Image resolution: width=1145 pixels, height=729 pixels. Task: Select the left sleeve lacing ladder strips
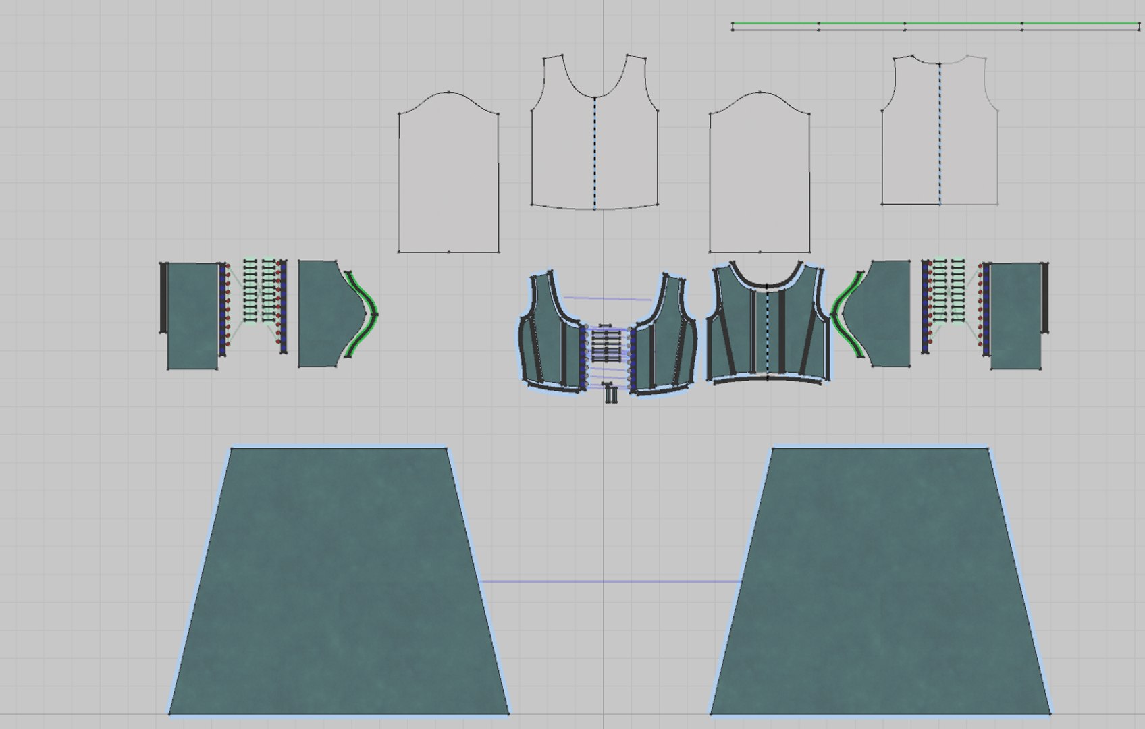tap(260, 290)
